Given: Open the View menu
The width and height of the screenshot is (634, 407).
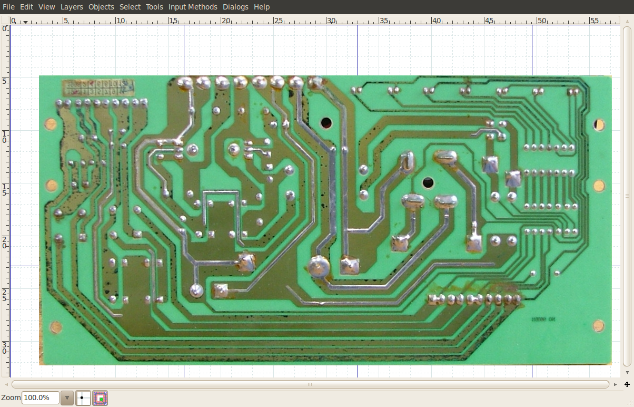Looking at the screenshot, I should pyautogui.click(x=46, y=7).
